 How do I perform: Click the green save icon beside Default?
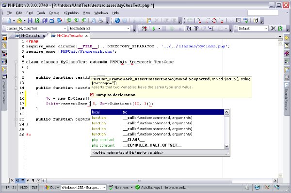coord(280,29)
